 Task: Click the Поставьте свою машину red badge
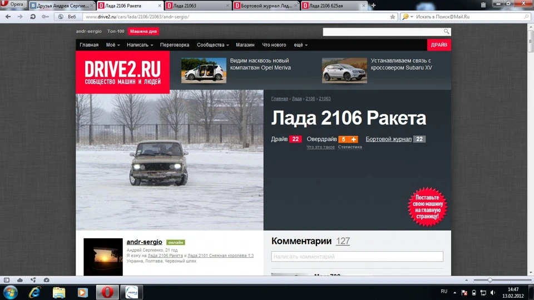(427, 207)
